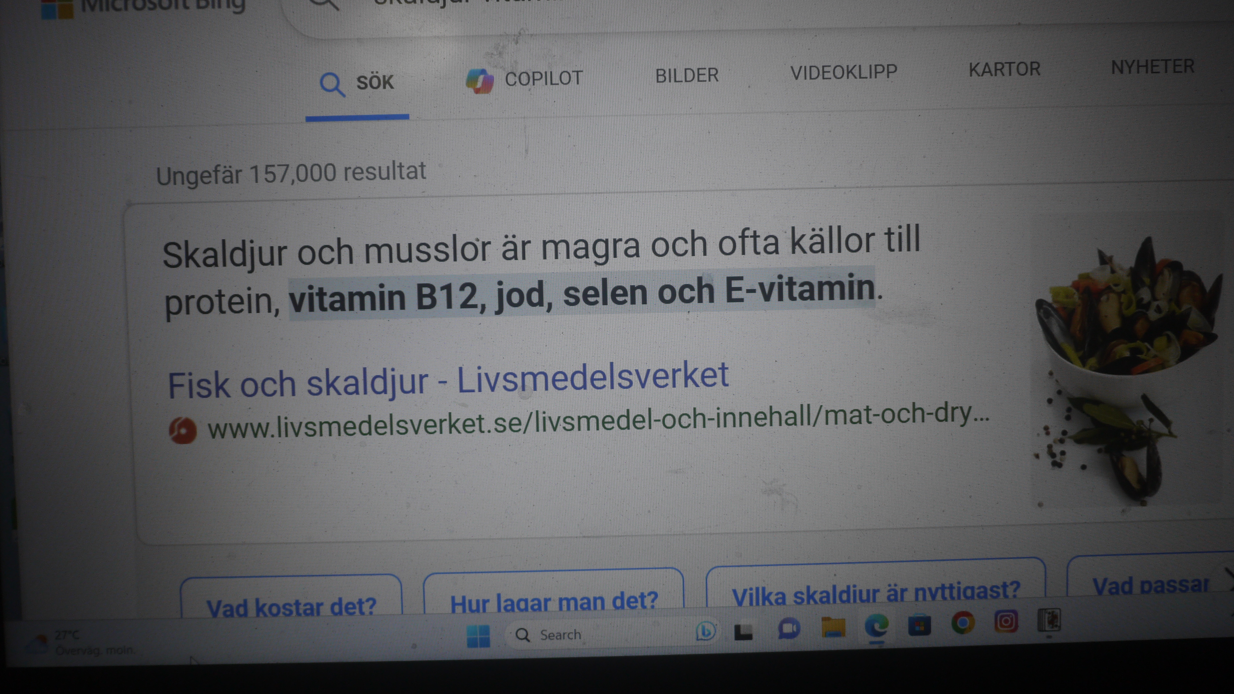
Task: Open the Copilot tab icon
Action: click(479, 81)
